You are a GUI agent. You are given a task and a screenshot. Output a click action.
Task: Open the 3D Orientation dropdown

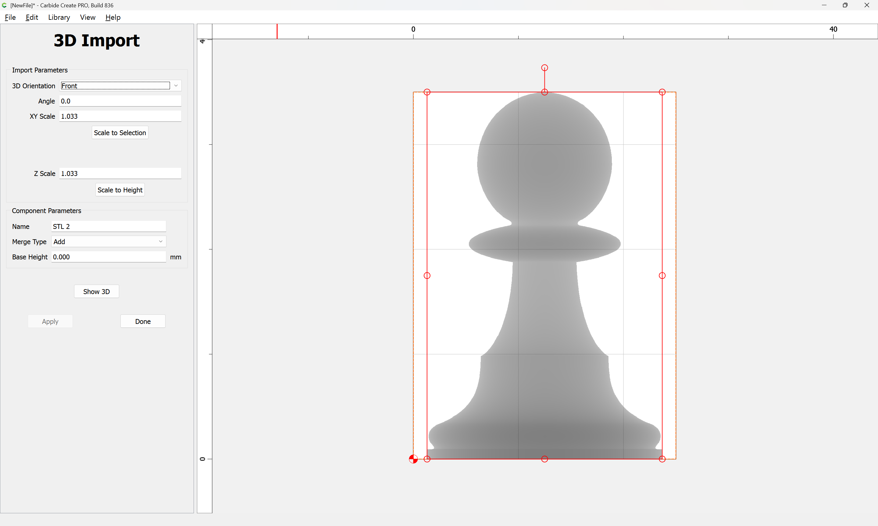120,86
